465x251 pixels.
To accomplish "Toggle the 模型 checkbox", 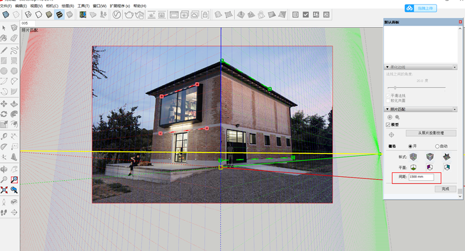I will [x=388, y=125].
